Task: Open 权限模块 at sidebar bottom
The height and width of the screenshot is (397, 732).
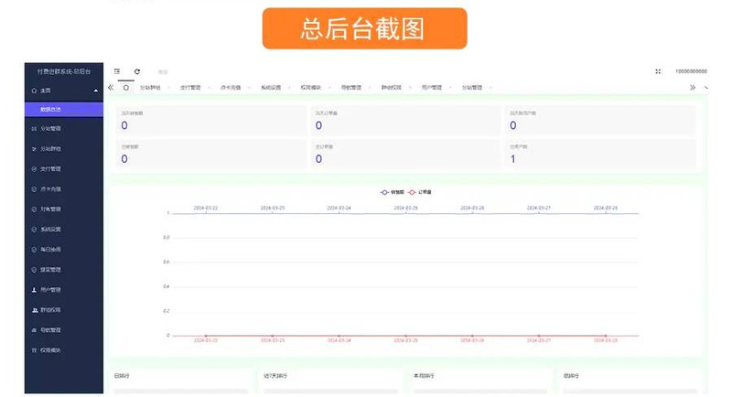Action: click(50, 349)
